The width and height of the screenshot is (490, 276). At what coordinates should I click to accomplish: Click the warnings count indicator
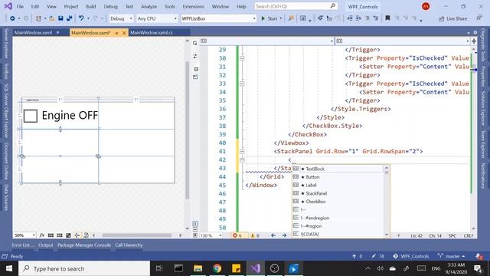pos(255,235)
